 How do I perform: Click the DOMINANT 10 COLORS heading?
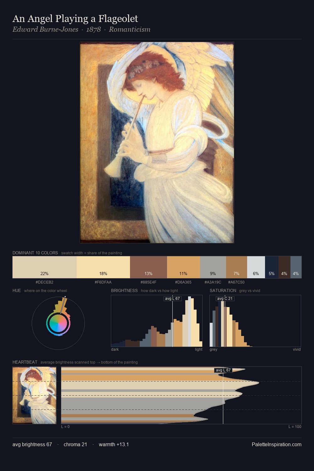pyautogui.click(x=35, y=253)
